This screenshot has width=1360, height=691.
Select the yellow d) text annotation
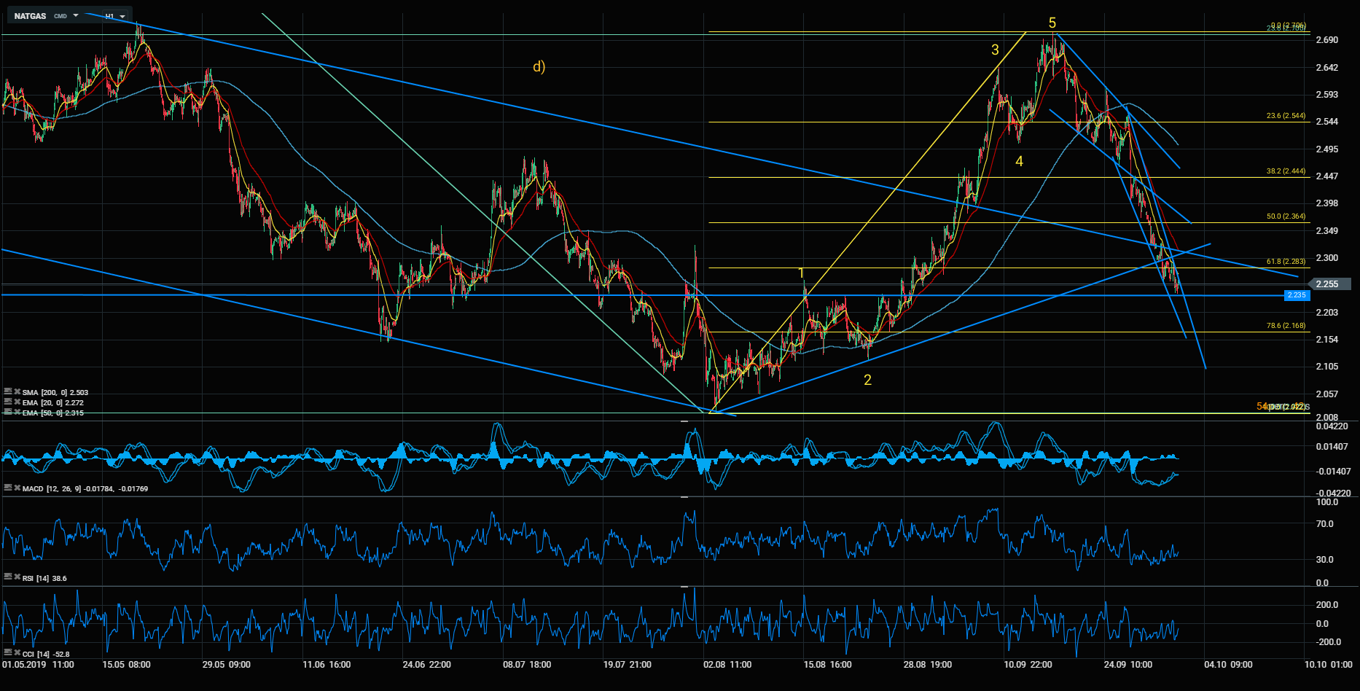[539, 67]
